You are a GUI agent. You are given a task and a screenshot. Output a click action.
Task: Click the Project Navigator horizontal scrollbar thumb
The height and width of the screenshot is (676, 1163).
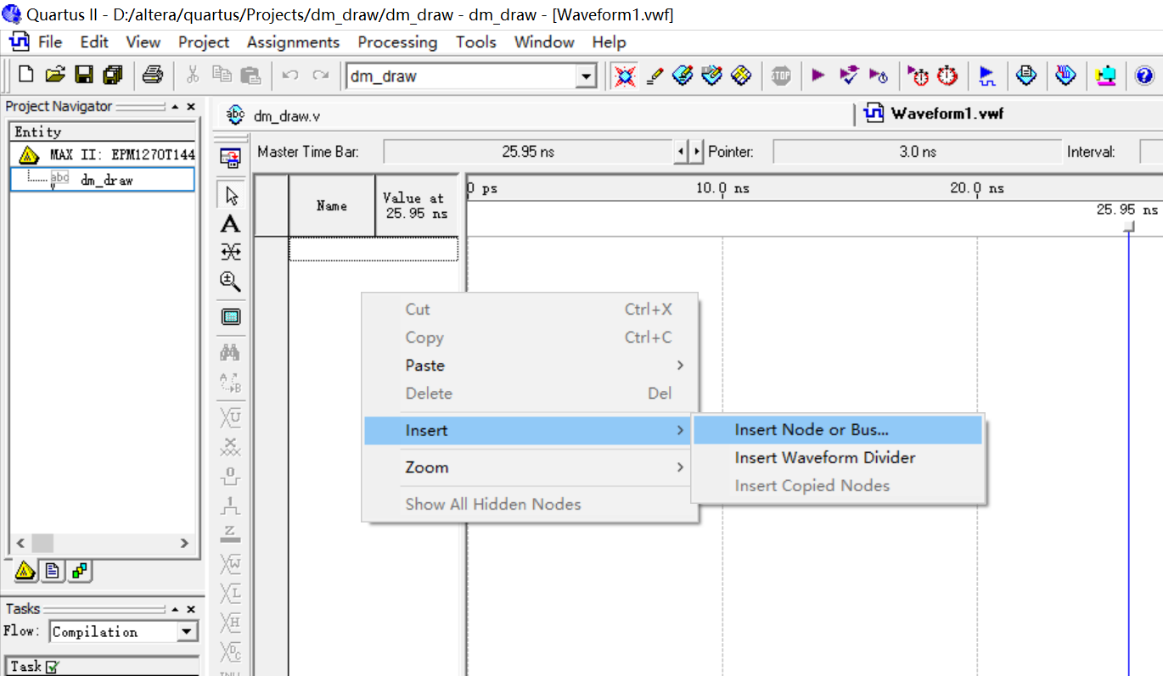coord(42,543)
